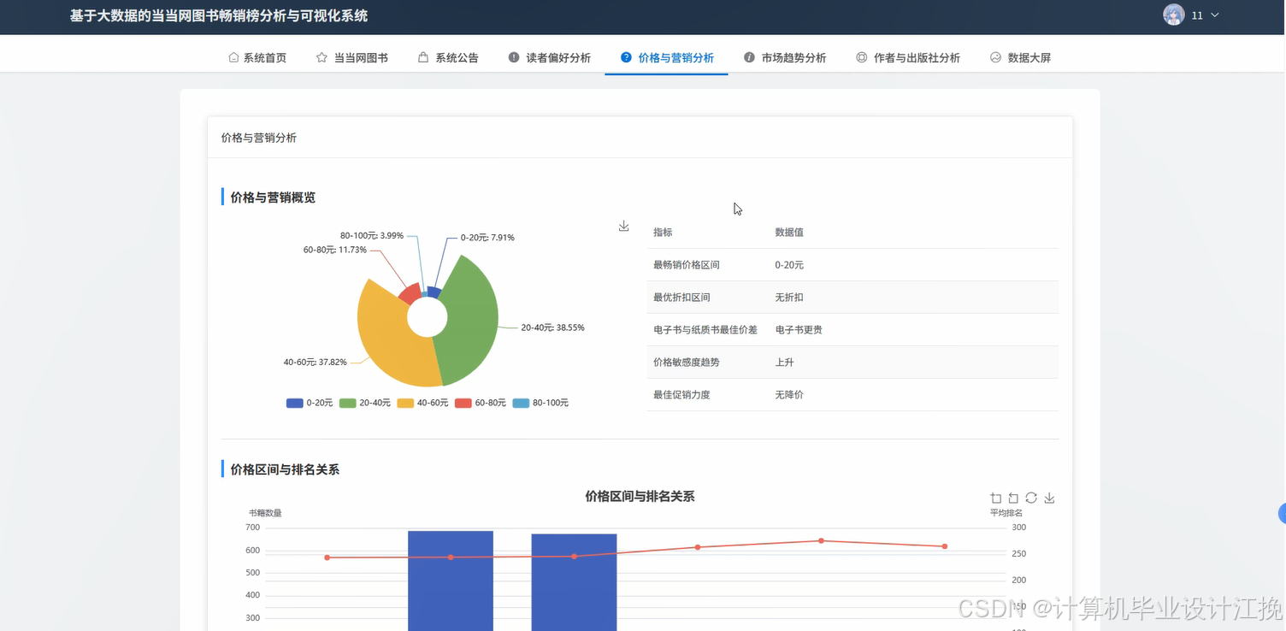The height and width of the screenshot is (631, 1286).
Task: Reset area zoom on 价格区间与排名关系 chart
Action: pos(1013,498)
